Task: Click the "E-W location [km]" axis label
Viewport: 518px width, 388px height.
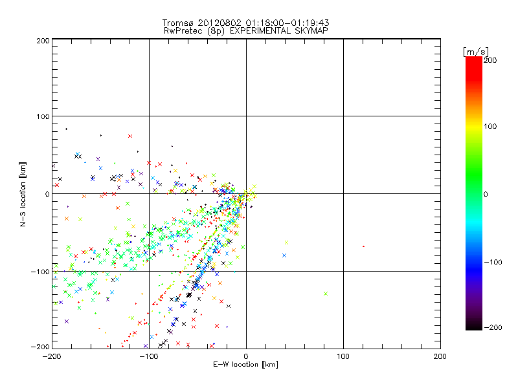Action: tap(245, 364)
